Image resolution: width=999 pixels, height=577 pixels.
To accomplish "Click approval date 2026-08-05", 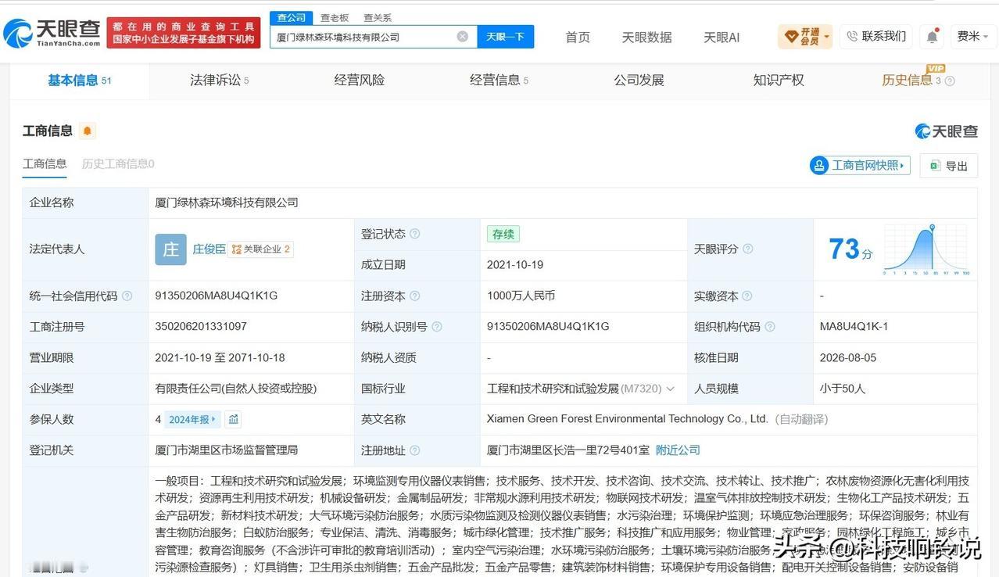I will pos(848,357).
